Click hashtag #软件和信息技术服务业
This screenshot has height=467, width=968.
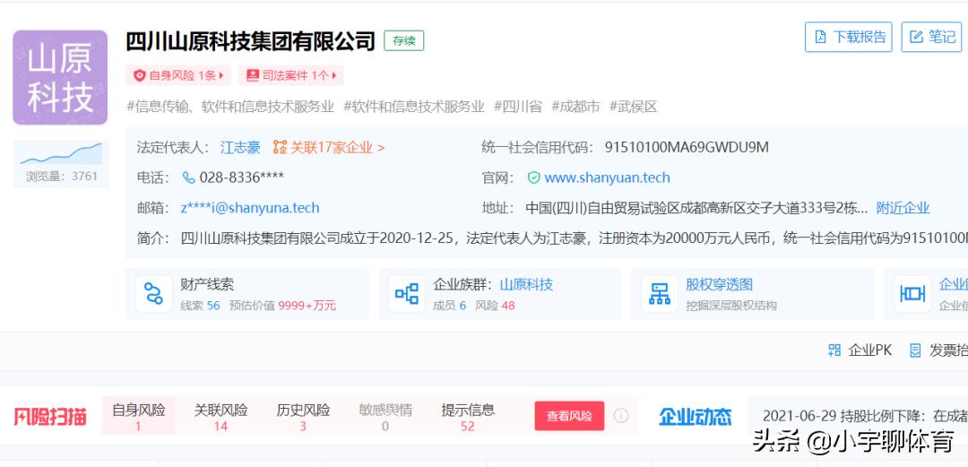(413, 107)
